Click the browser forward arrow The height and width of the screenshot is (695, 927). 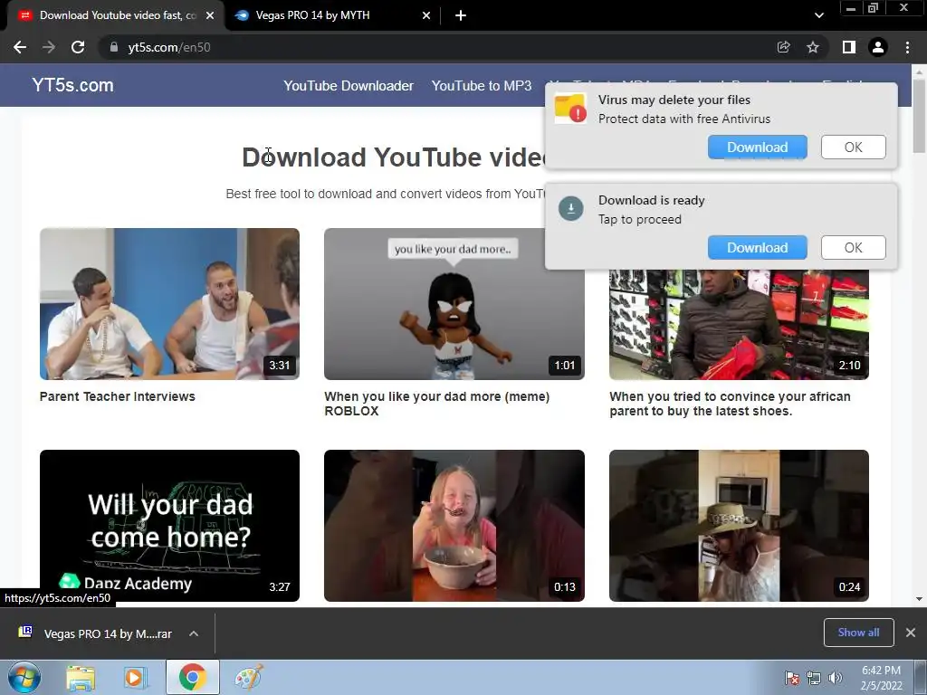point(49,47)
